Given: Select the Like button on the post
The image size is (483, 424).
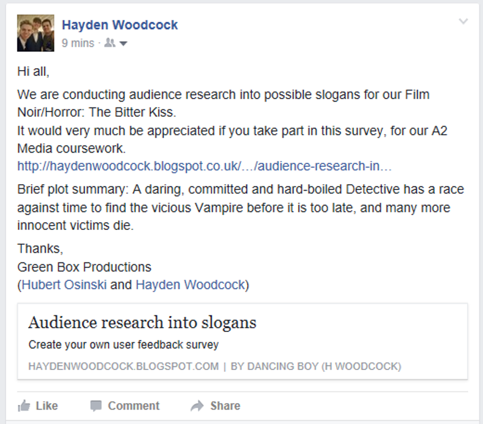Looking at the screenshot, I should [39, 406].
